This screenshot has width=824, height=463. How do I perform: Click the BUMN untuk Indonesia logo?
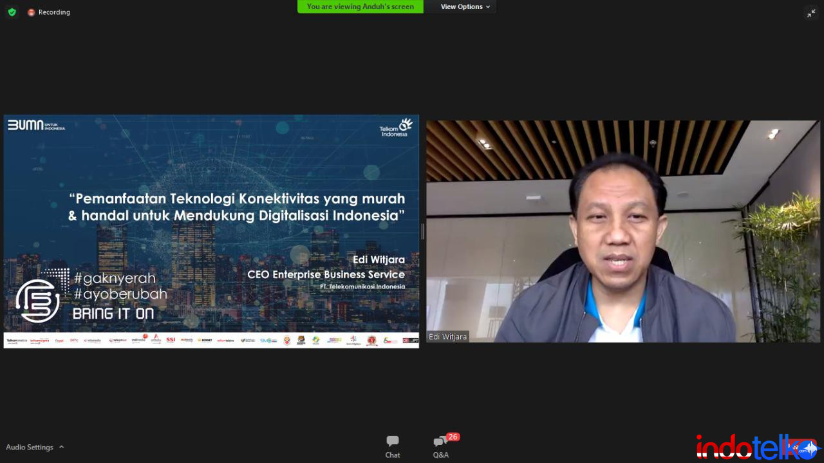coord(36,125)
